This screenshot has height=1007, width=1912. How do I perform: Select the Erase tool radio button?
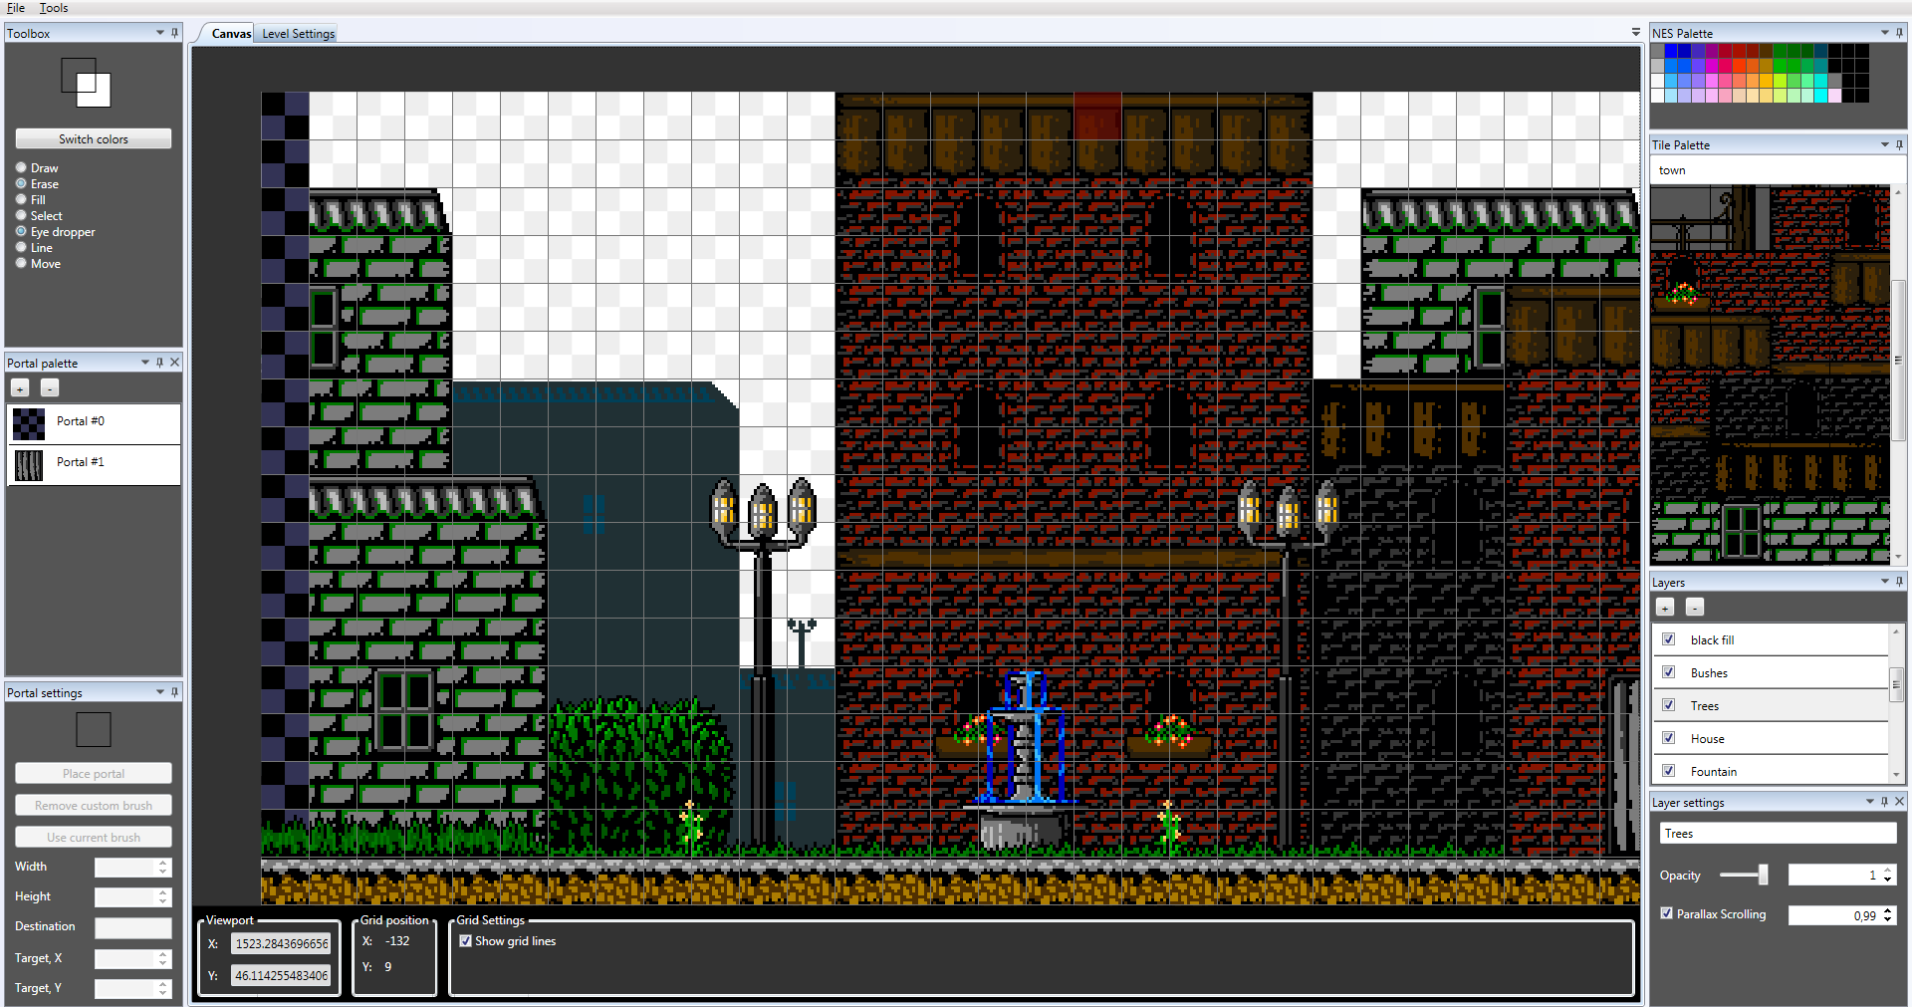coord(21,183)
